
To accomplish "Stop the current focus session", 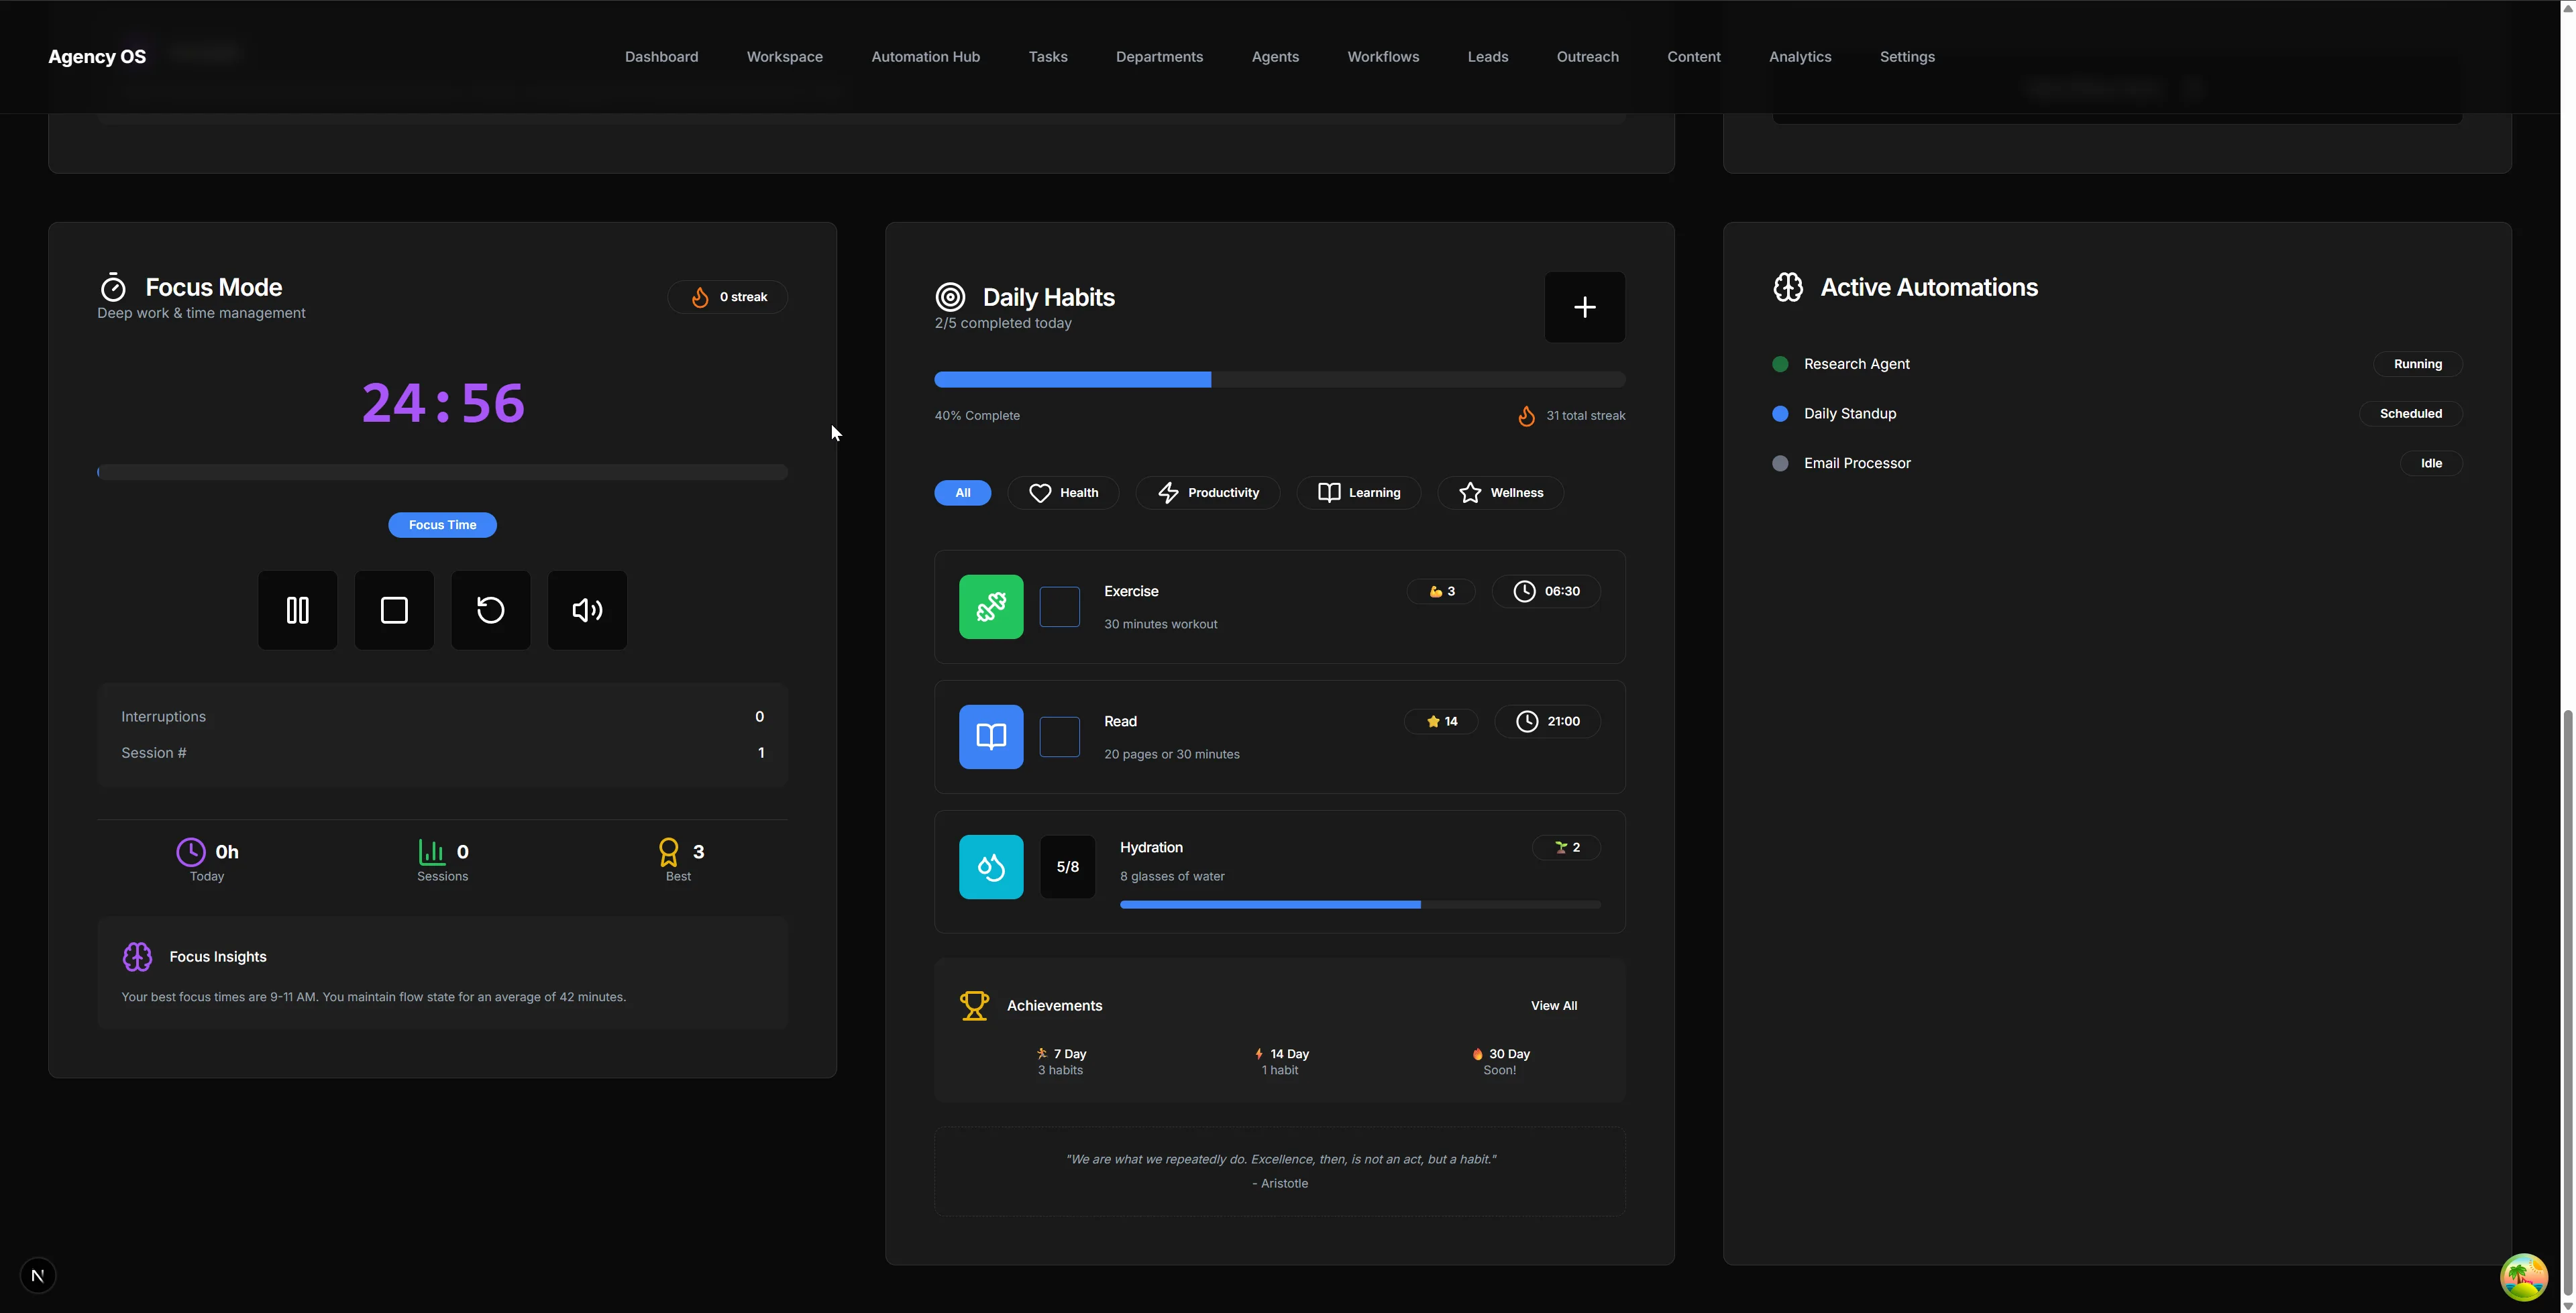I will [393, 610].
